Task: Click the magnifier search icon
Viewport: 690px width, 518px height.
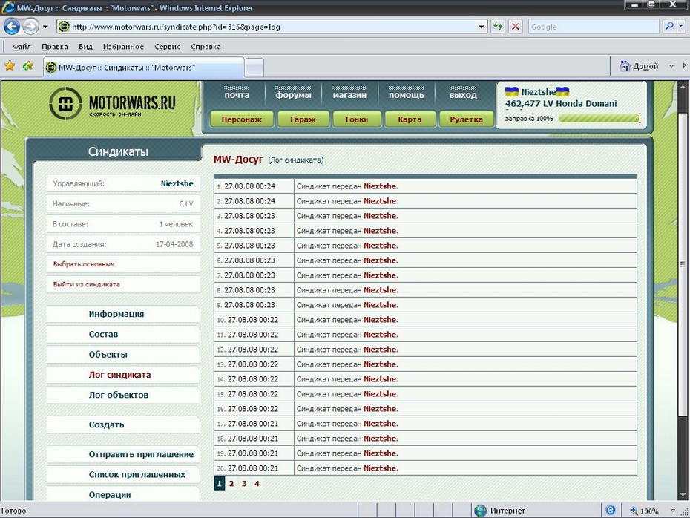Action: click(669, 27)
